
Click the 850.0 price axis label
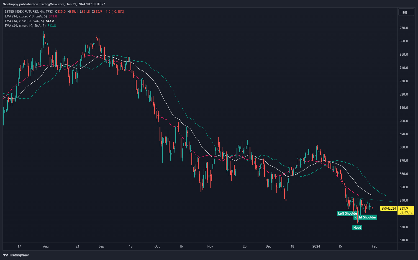404,187
